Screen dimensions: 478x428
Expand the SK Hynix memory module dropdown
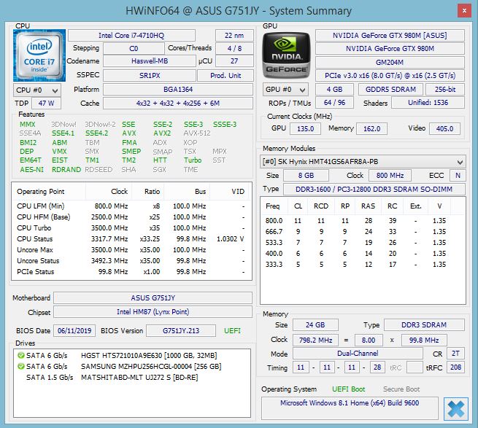pyautogui.click(x=363, y=162)
